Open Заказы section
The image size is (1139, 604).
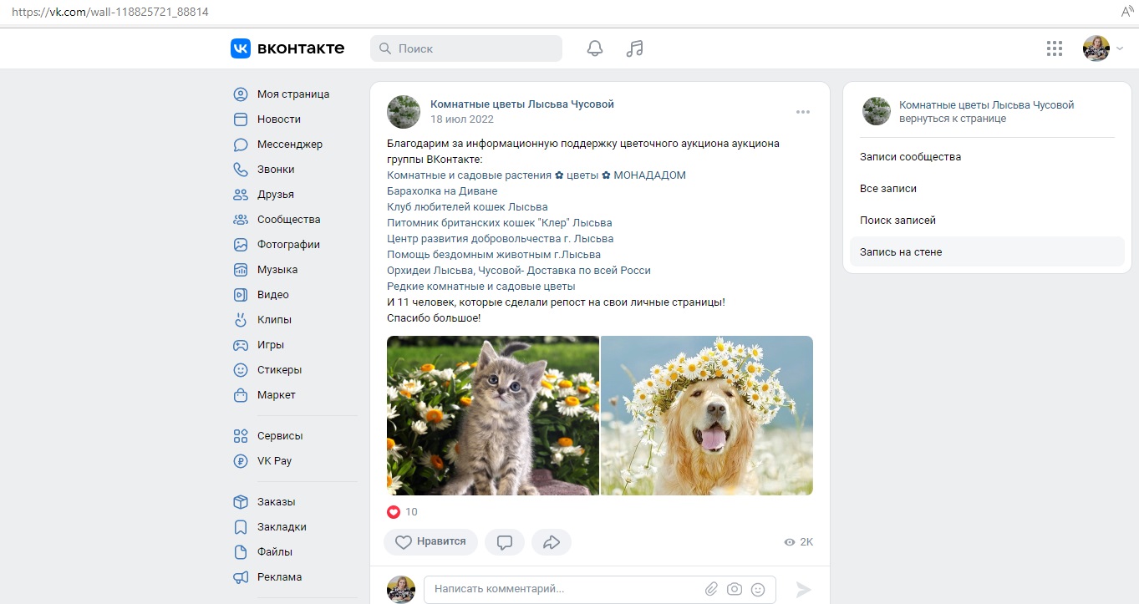[x=277, y=502]
